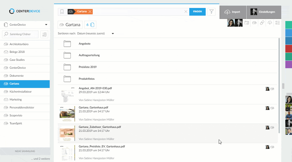Image resolution: width=292 pixels, height=162 pixels.
Task: Open the sort order dropdown
Action: coord(96,34)
